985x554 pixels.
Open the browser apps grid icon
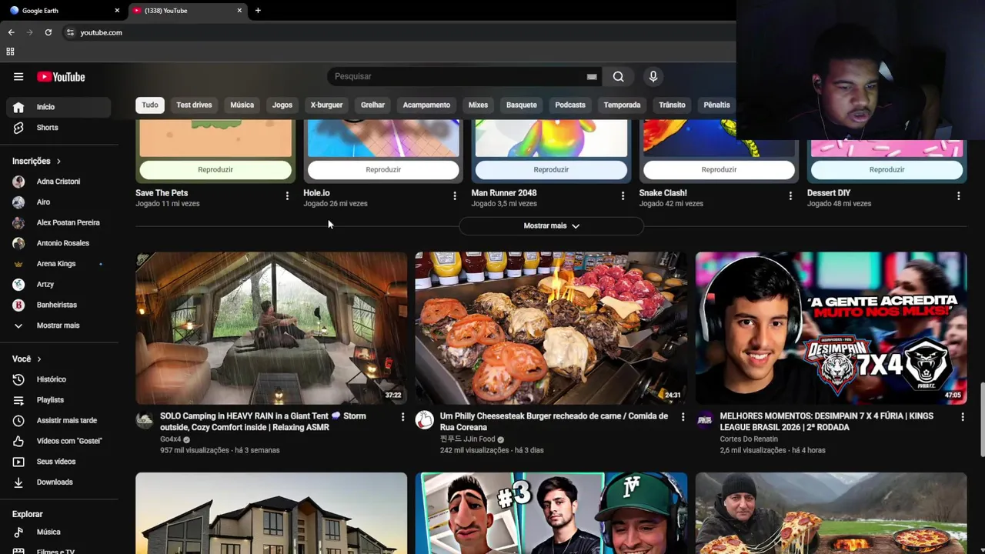10,52
